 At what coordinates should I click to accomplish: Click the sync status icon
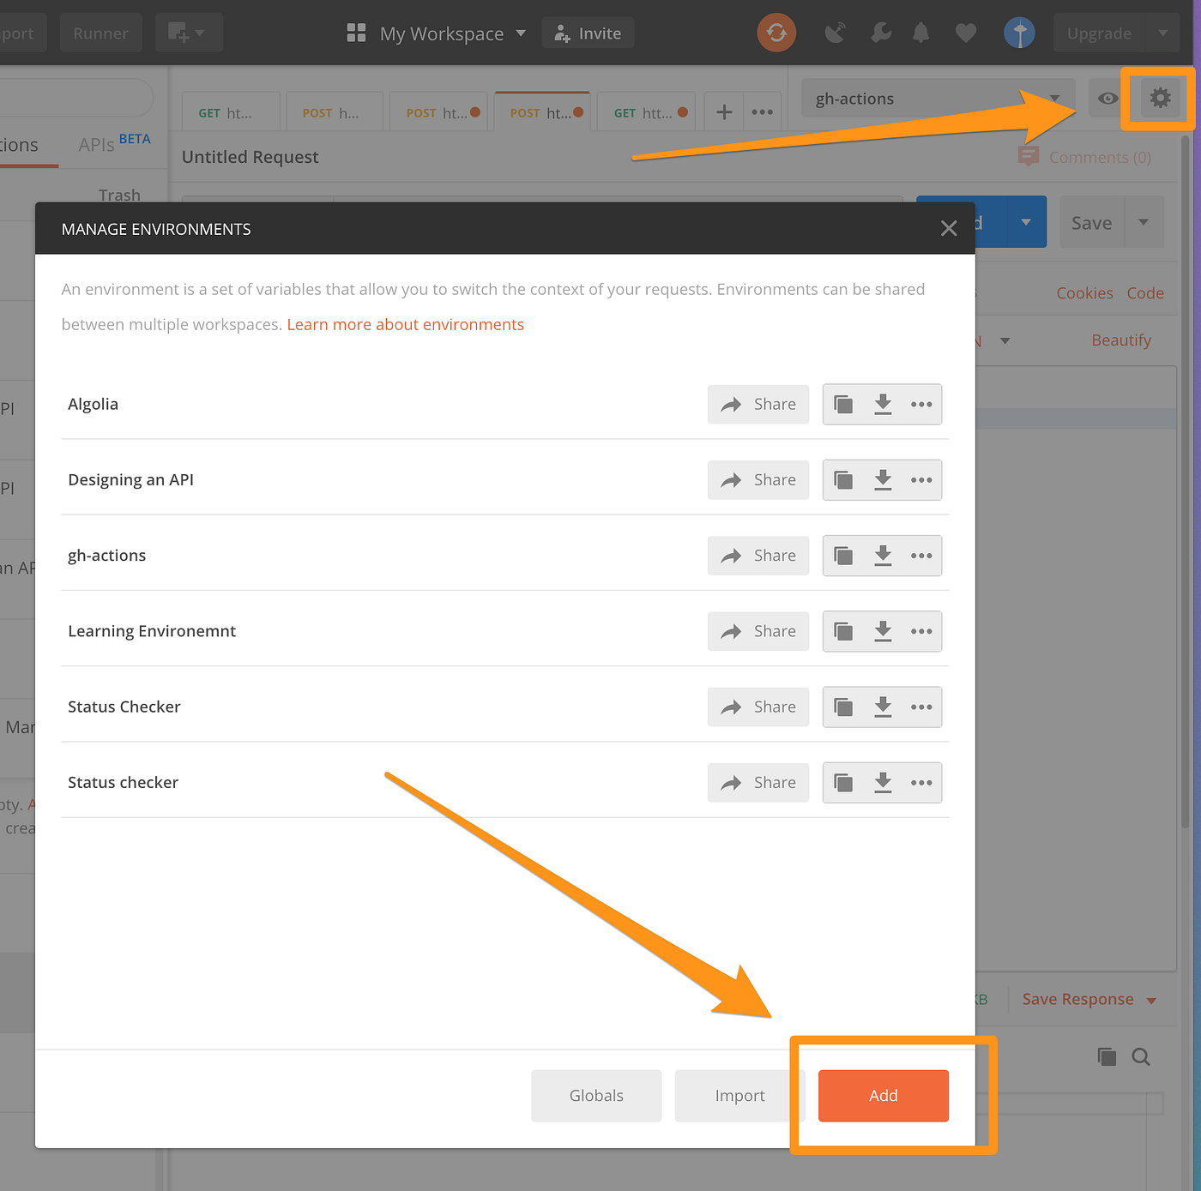pos(776,33)
